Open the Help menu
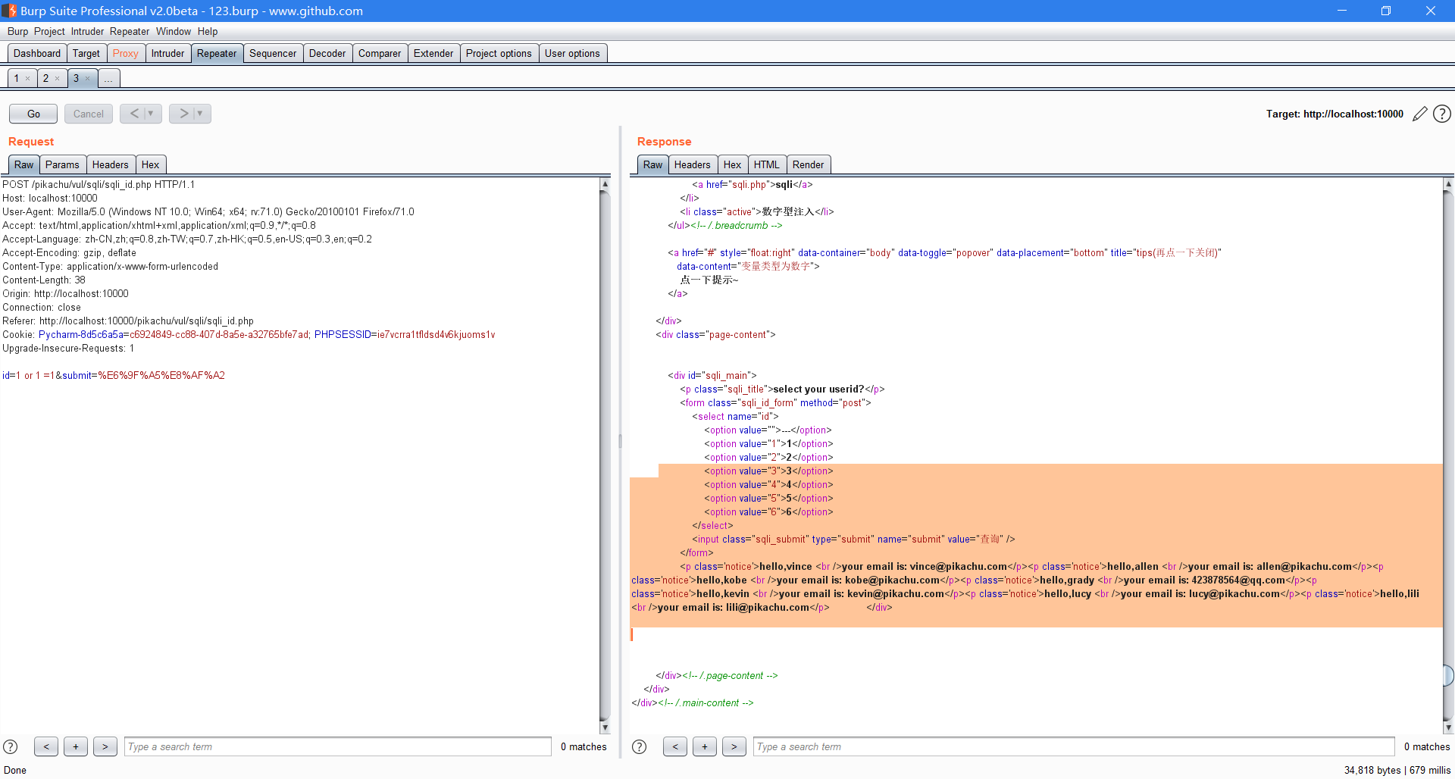Screen dimensions: 1455x779 [208, 31]
